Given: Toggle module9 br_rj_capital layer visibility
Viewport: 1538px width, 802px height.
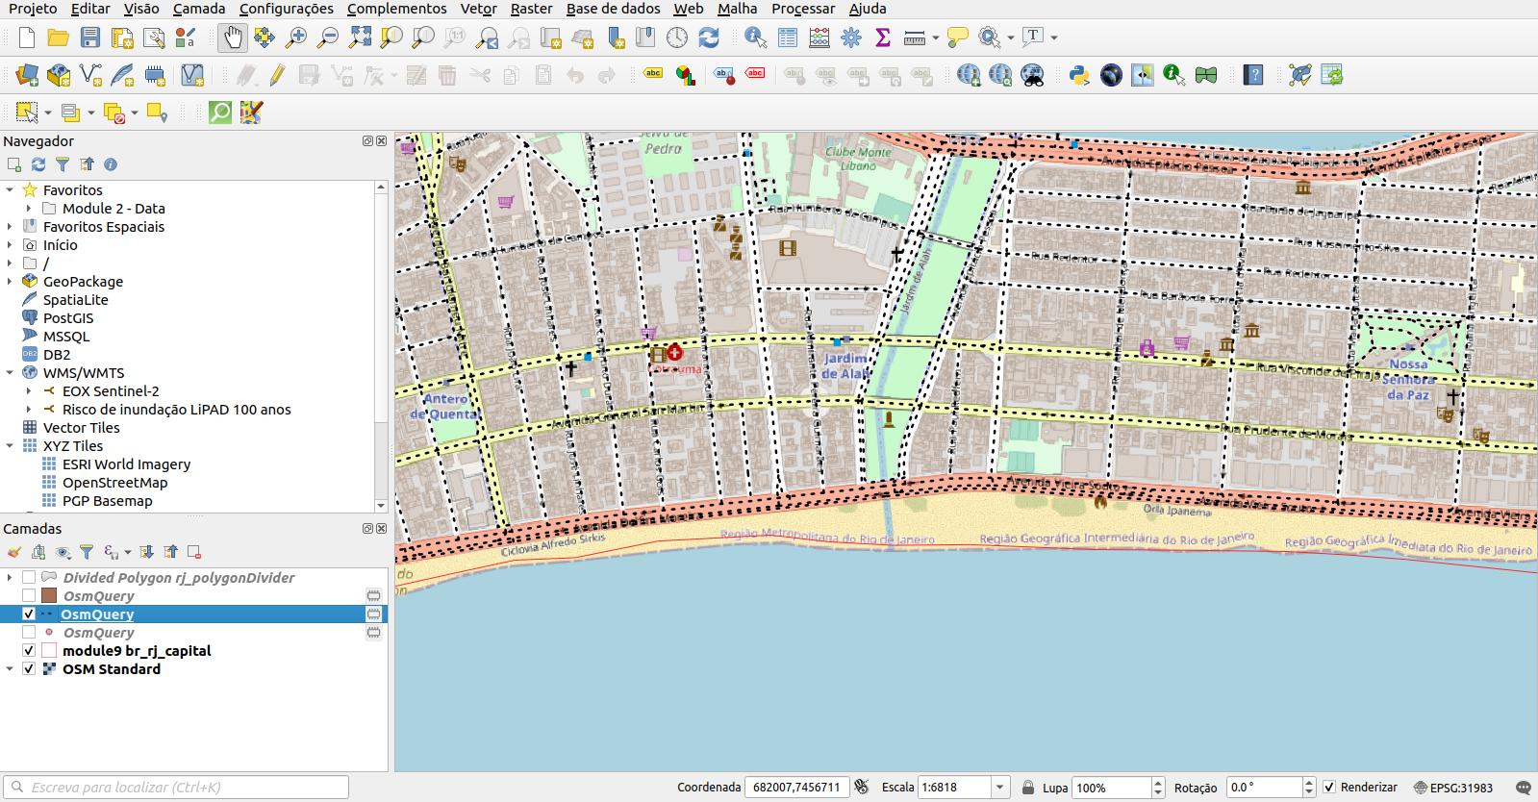Looking at the screenshot, I should pyautogui.click(x=29, y=651).
